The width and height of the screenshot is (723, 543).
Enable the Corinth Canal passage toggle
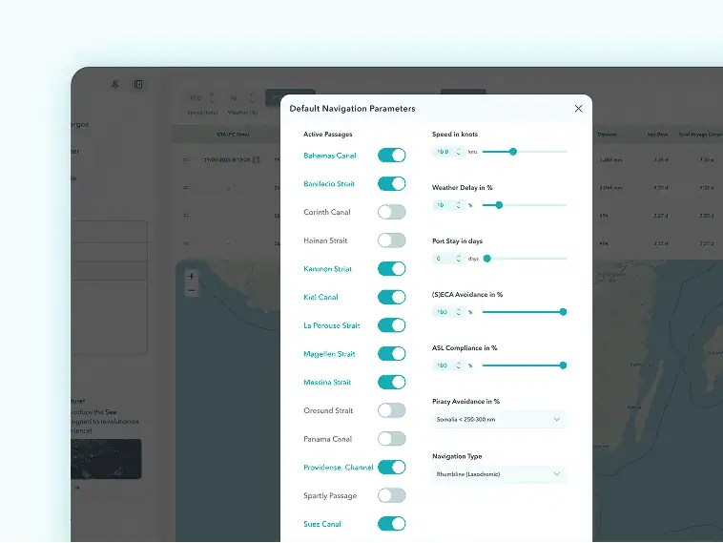[391, 212]
